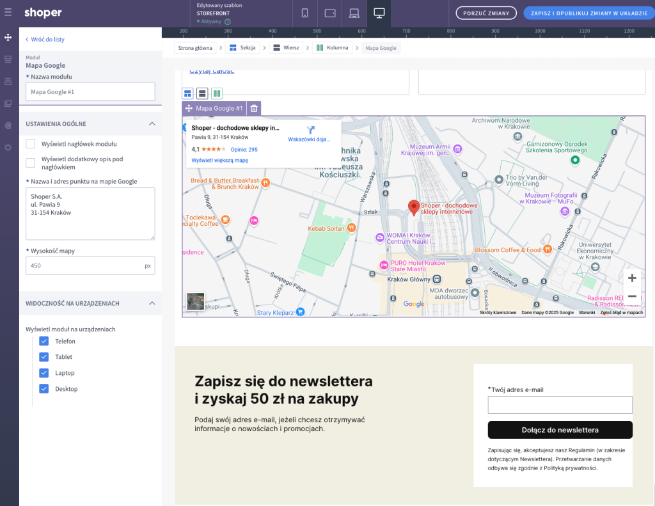Image resolution: width=655 pixels, height=506 pixels.
Task: Select the move/drag tool in left sidebar
Action: (8, 38)
